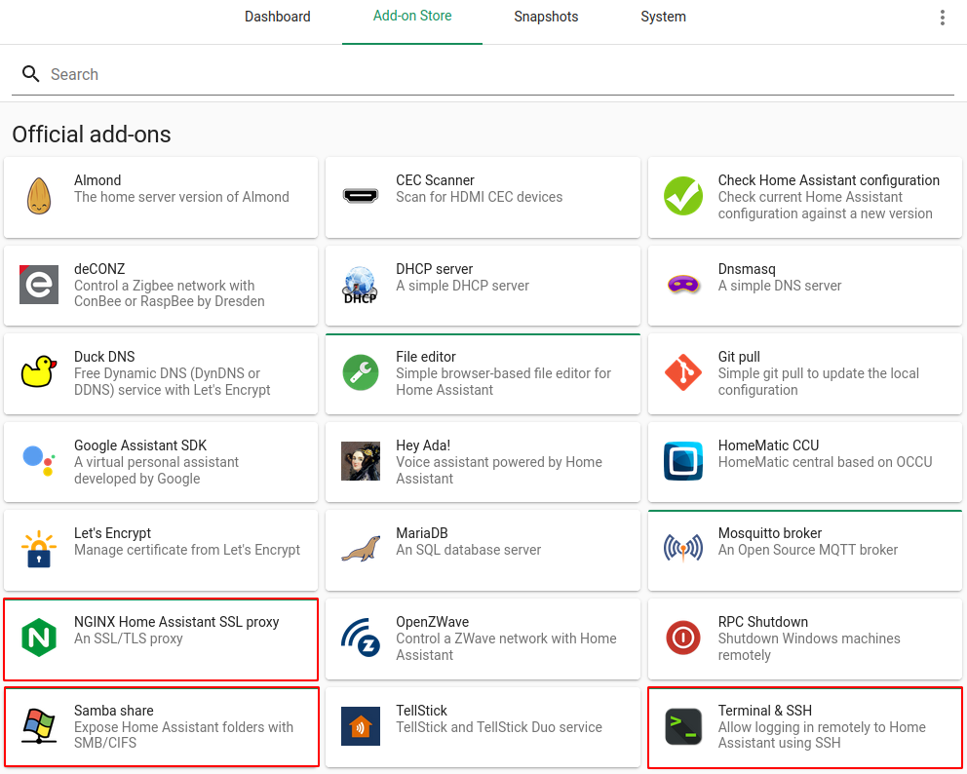Click 'Free Dynamic DNS' description text
Image resolution: width=967 pixels, height=774 pixels.
click(x=173, y=382)
